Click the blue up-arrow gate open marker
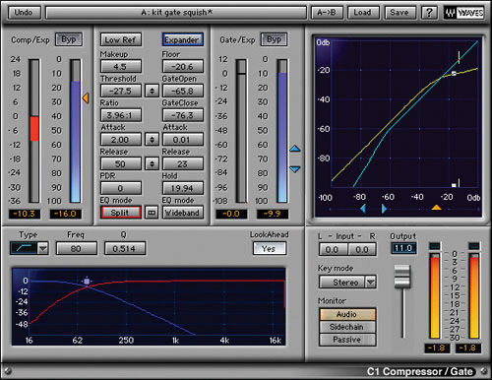492x380 pixels. coord(295,149)
